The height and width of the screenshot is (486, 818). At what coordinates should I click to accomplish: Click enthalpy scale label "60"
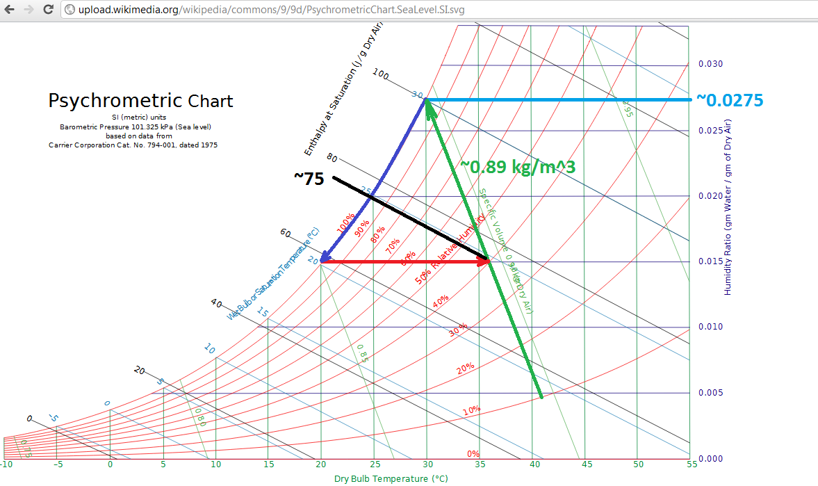[x=286, y=232]
